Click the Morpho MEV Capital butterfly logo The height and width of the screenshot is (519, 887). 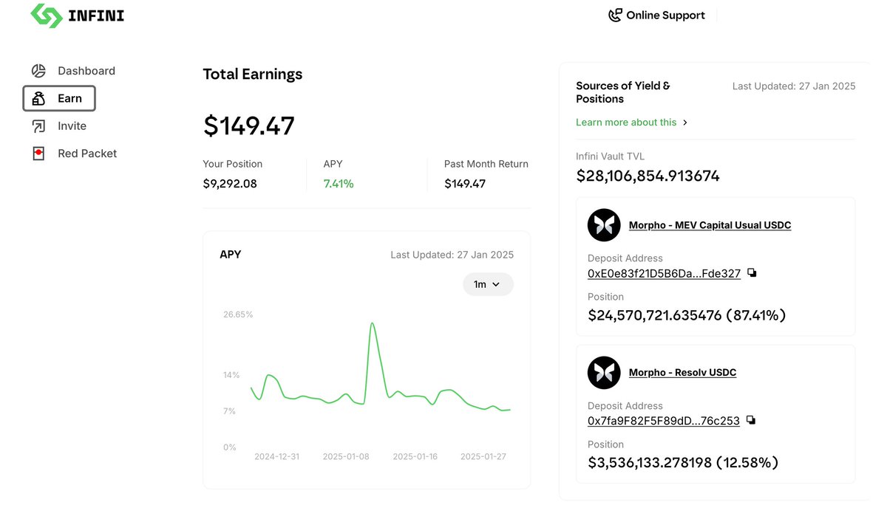tap(604, 225)
